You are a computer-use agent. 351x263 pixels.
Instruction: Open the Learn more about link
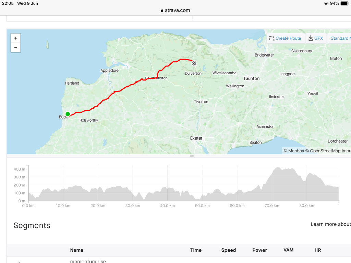[x=330, y=224]
